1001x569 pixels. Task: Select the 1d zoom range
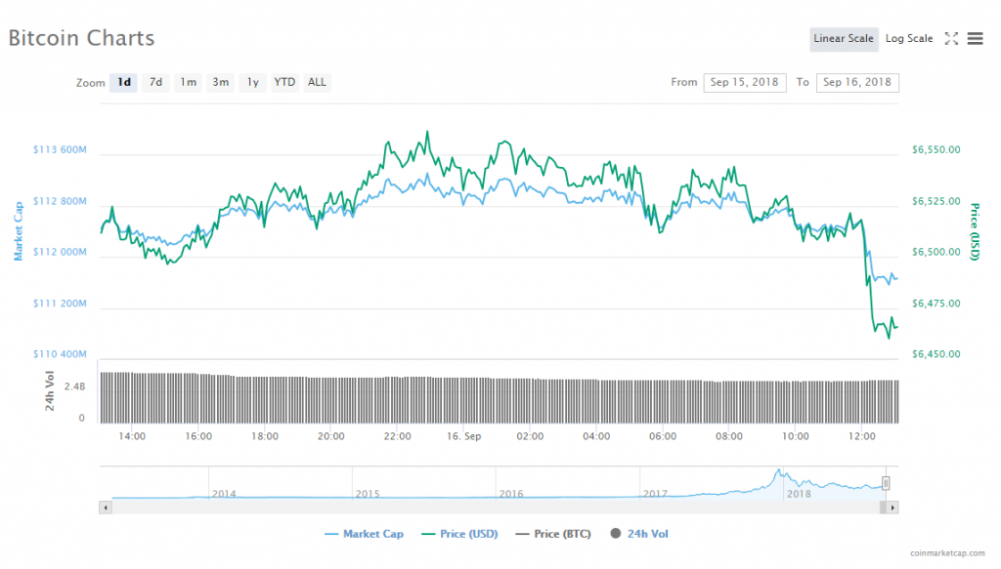pyautogui.click(x=124, y=83)
